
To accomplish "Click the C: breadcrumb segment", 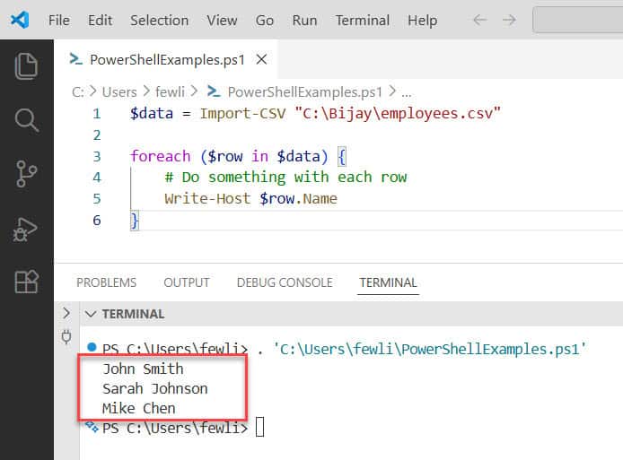I will (x=78, y=92).
